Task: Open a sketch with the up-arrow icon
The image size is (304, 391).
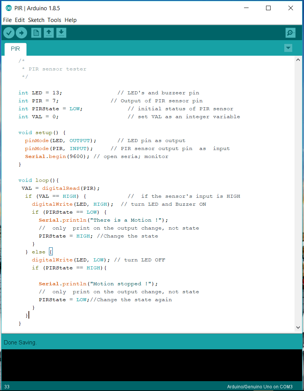Action: 49,33
